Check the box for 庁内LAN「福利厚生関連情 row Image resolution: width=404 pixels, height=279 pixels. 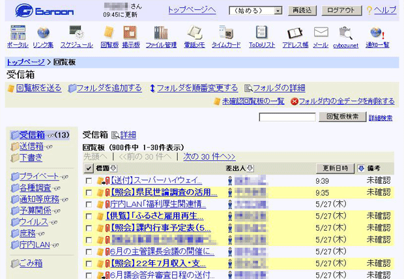click(x=89, y=205)
